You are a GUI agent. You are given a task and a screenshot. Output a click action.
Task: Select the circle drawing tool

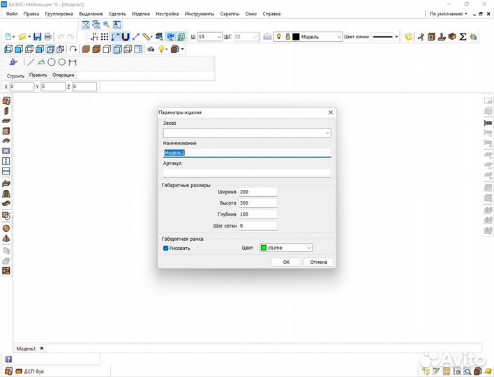pos(52,62)
